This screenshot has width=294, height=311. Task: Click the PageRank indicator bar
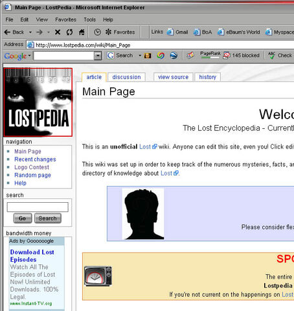[210, 55]
